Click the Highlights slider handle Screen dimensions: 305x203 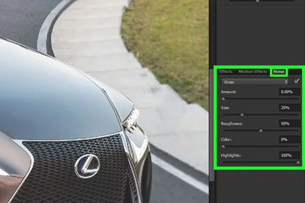[x=298, y=162]
